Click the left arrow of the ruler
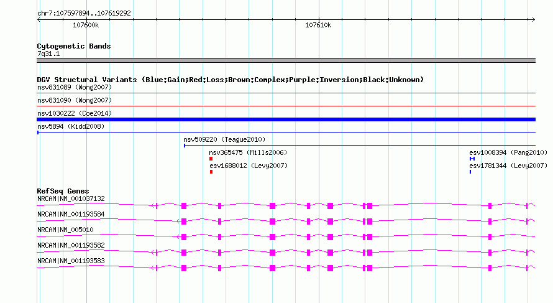Screen dimensions: 553x303 pyautogui.click(x=39, y=20)
